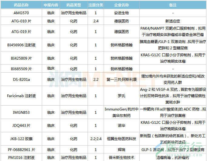Click registration class 1 for IMGN853
The image size is (207, 161).
[96, 112]
